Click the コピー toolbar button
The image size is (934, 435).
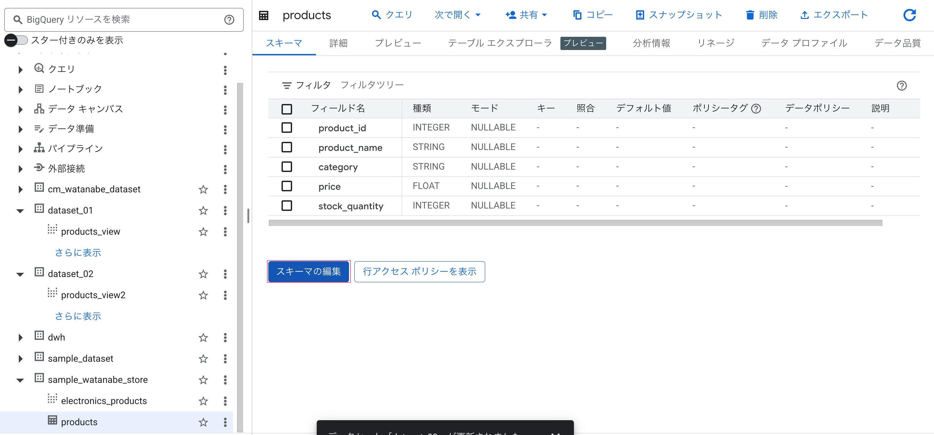coord(593,15)
